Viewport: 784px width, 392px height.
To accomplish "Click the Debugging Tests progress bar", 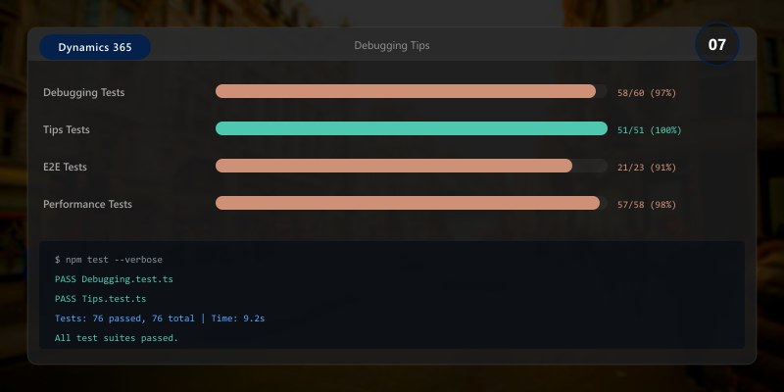I will (x=411, y=91).
